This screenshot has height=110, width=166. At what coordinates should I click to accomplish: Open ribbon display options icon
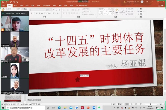[147, 2]
